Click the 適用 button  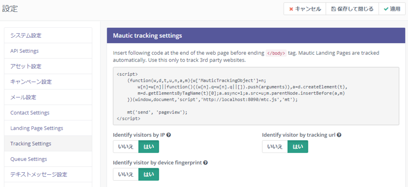392,9
